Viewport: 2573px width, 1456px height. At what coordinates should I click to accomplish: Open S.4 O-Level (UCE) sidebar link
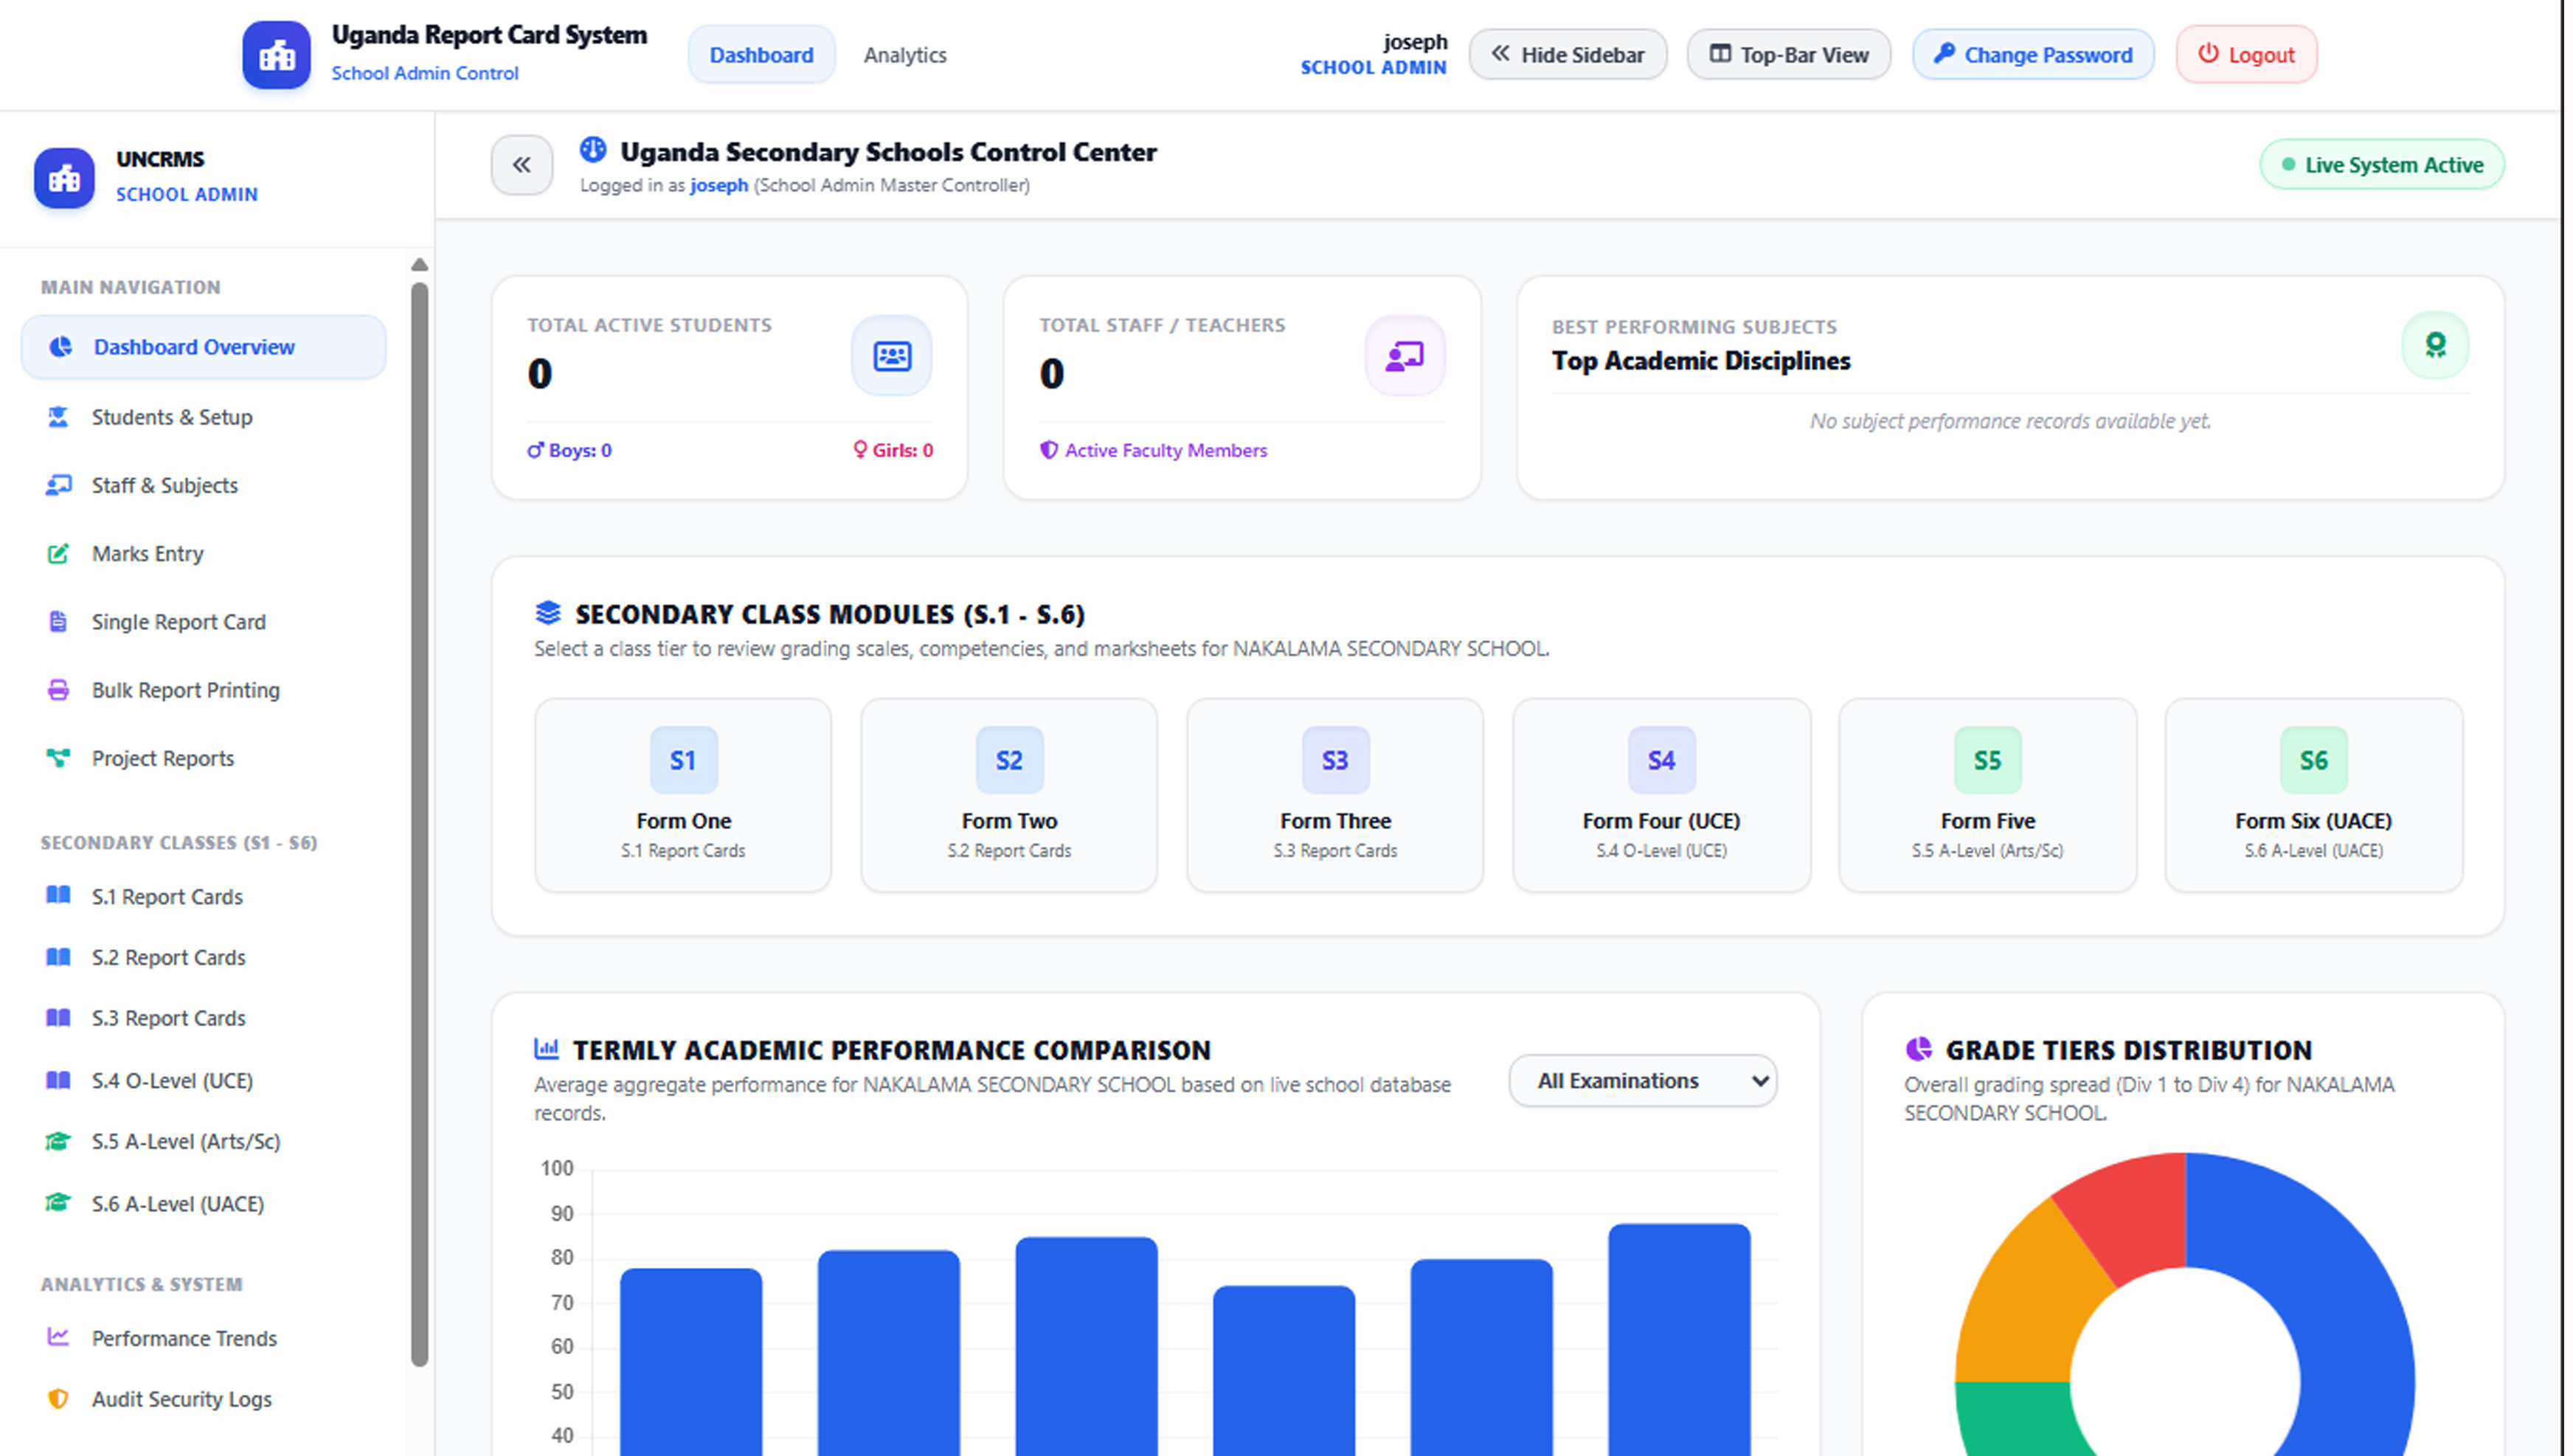(204, 1081)
